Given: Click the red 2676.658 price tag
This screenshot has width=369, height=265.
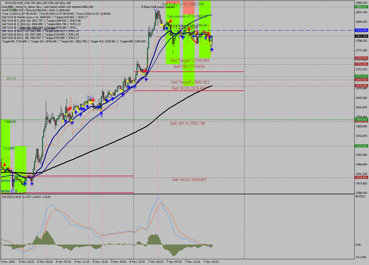Looking at the screenshot, I should pos(362,86).
